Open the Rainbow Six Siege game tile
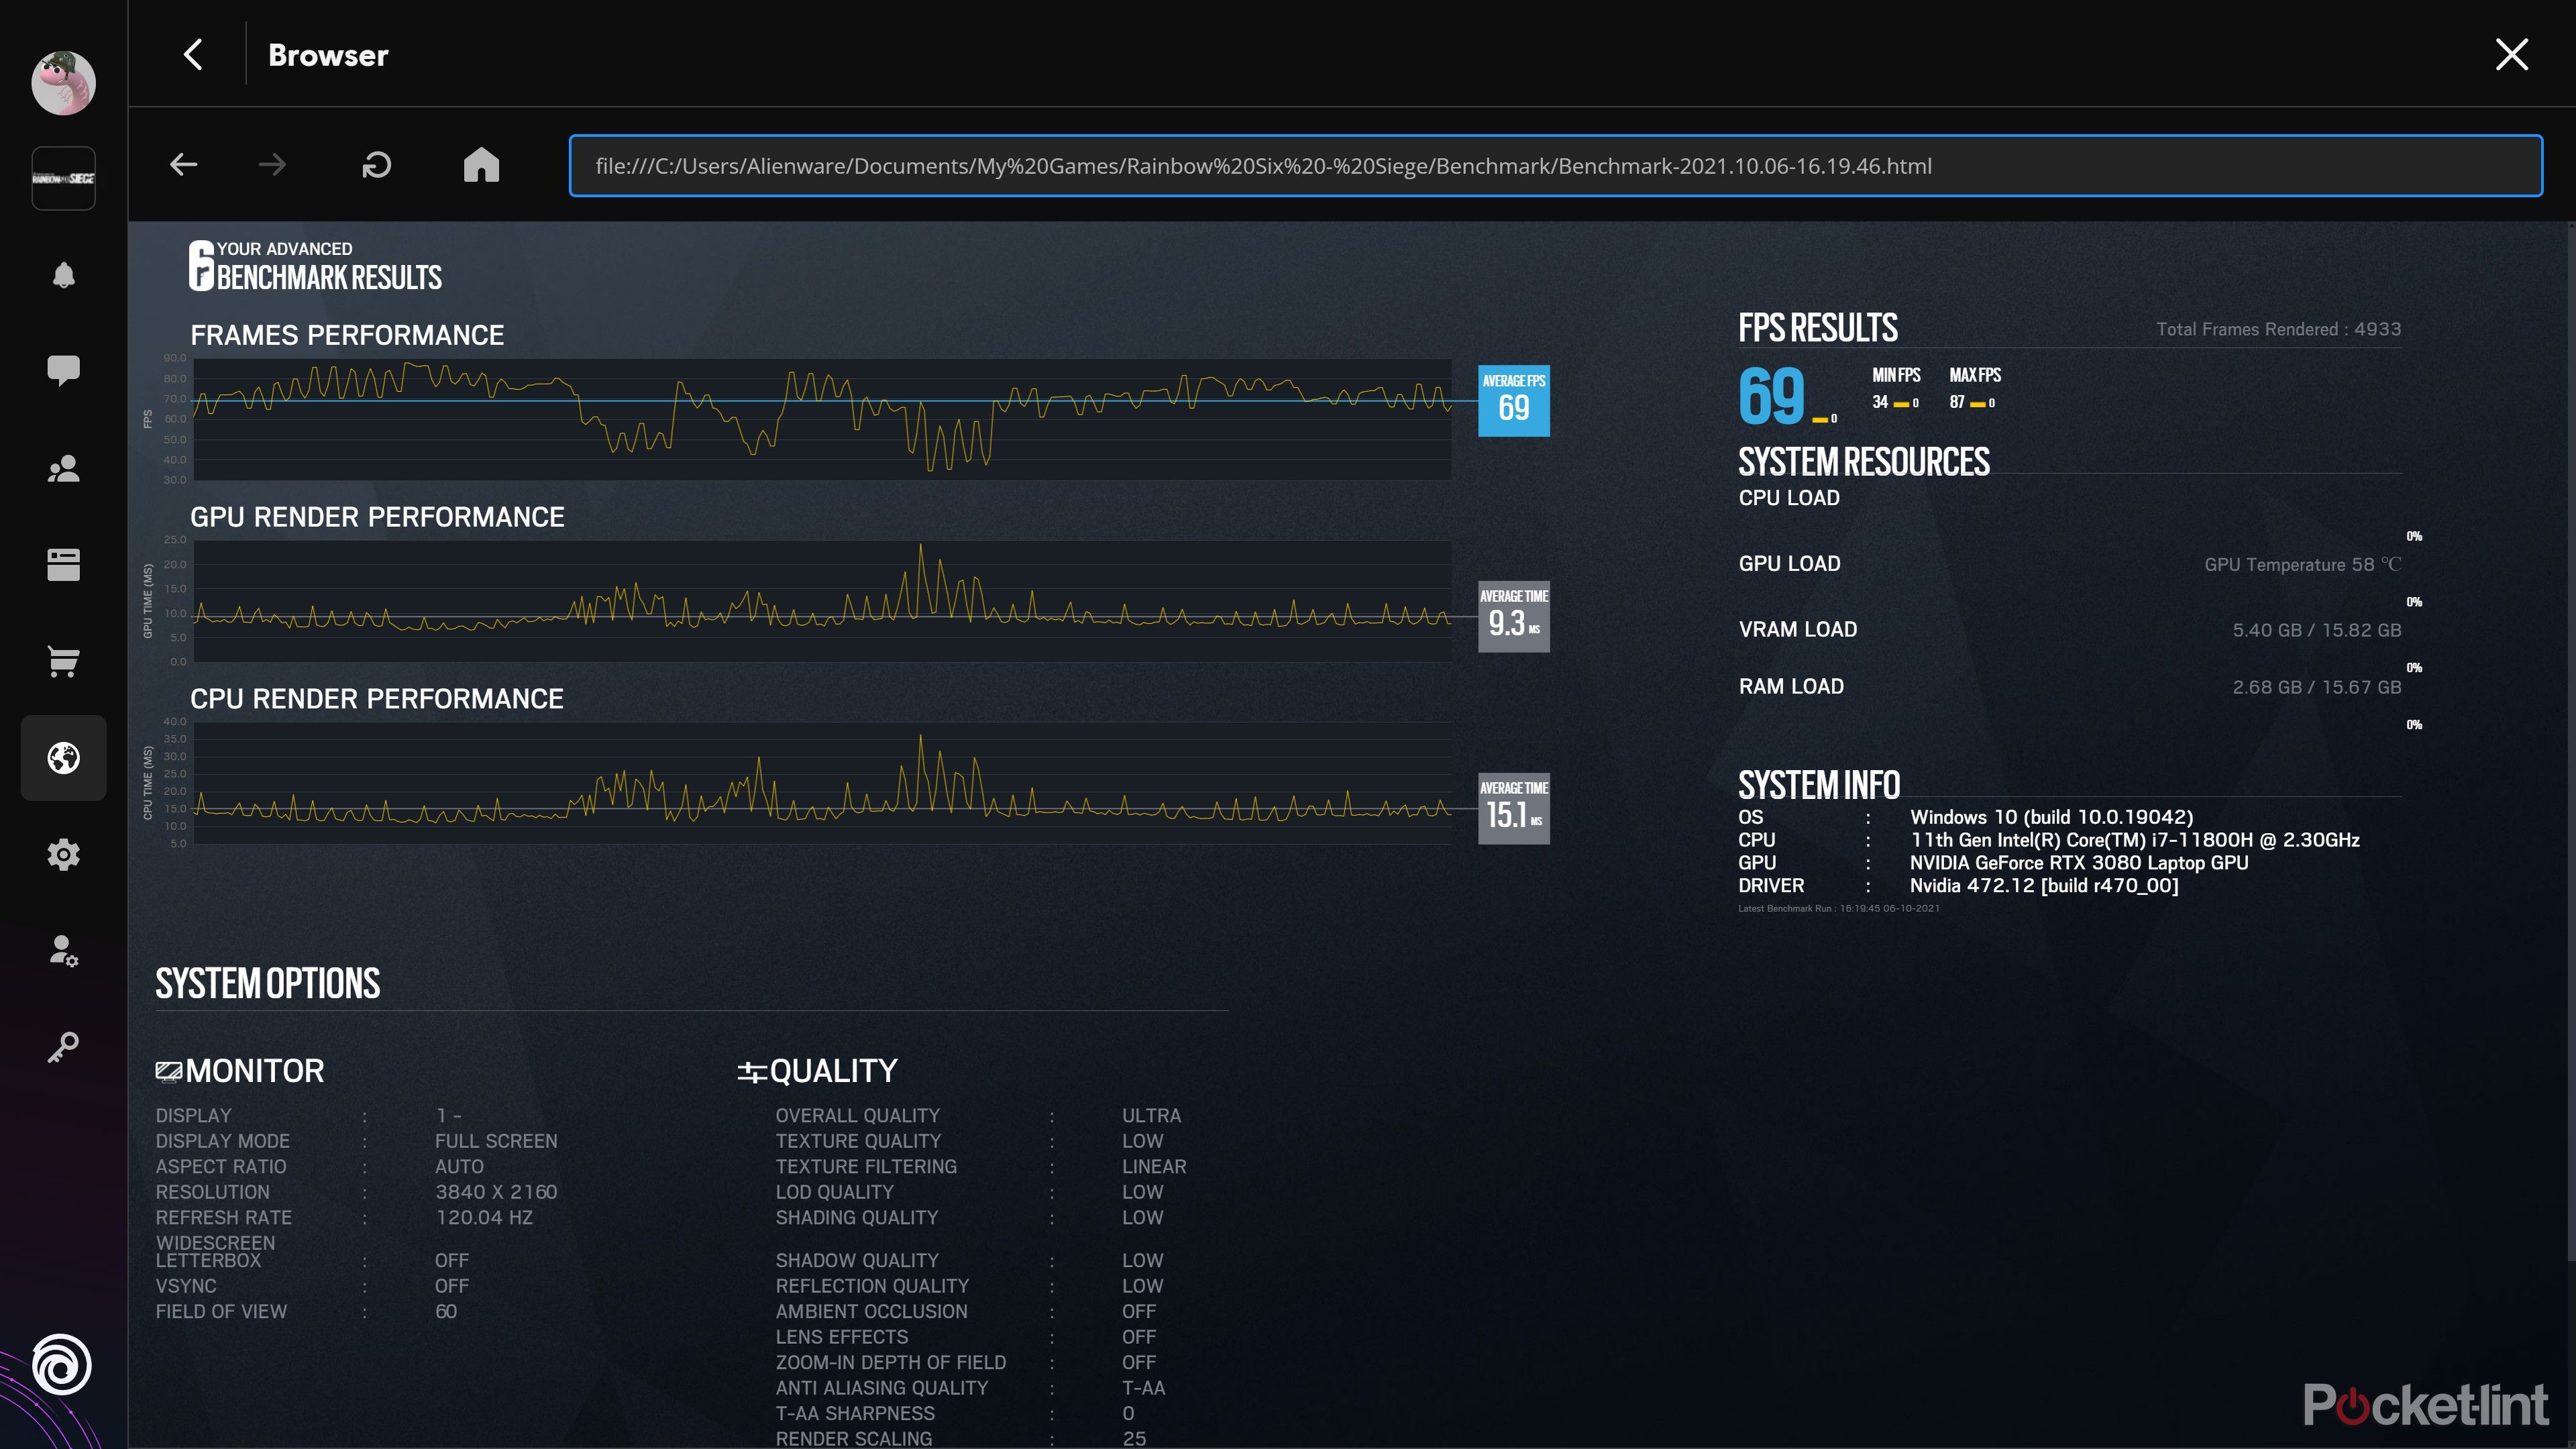This screenshot has width=2576, height=1449. pyautogui.click(x=63, y=178)
